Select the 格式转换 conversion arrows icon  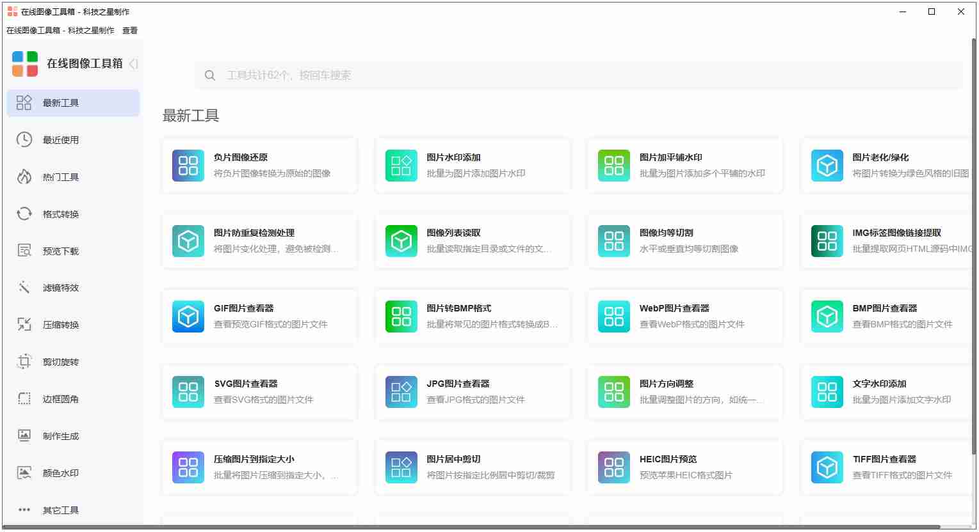click(24, 214)
